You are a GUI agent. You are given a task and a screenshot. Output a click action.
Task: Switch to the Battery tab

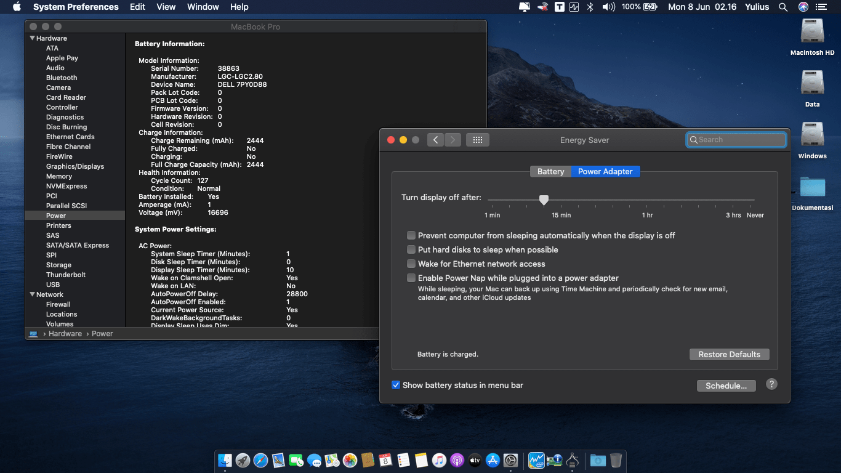point(550,171)
